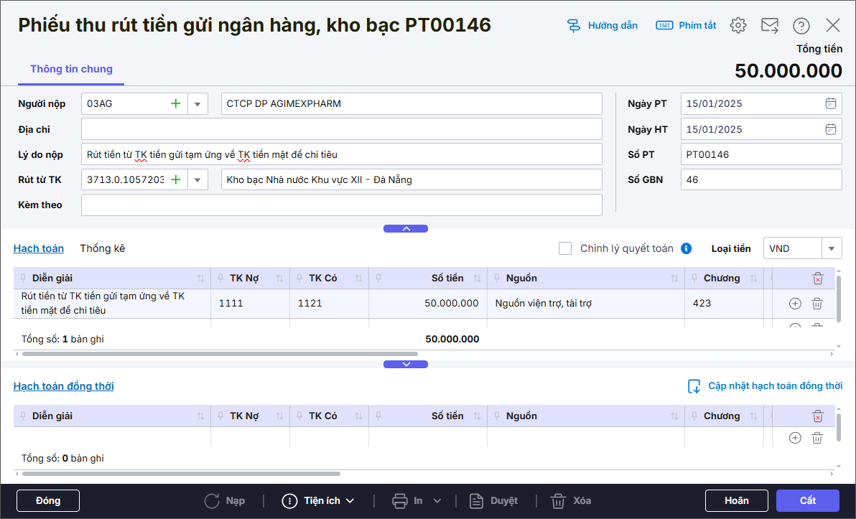This screenshot has width=856, height=519.
Task: Expand the Rút từ TK account dropdown
Action: pos(197,180)
